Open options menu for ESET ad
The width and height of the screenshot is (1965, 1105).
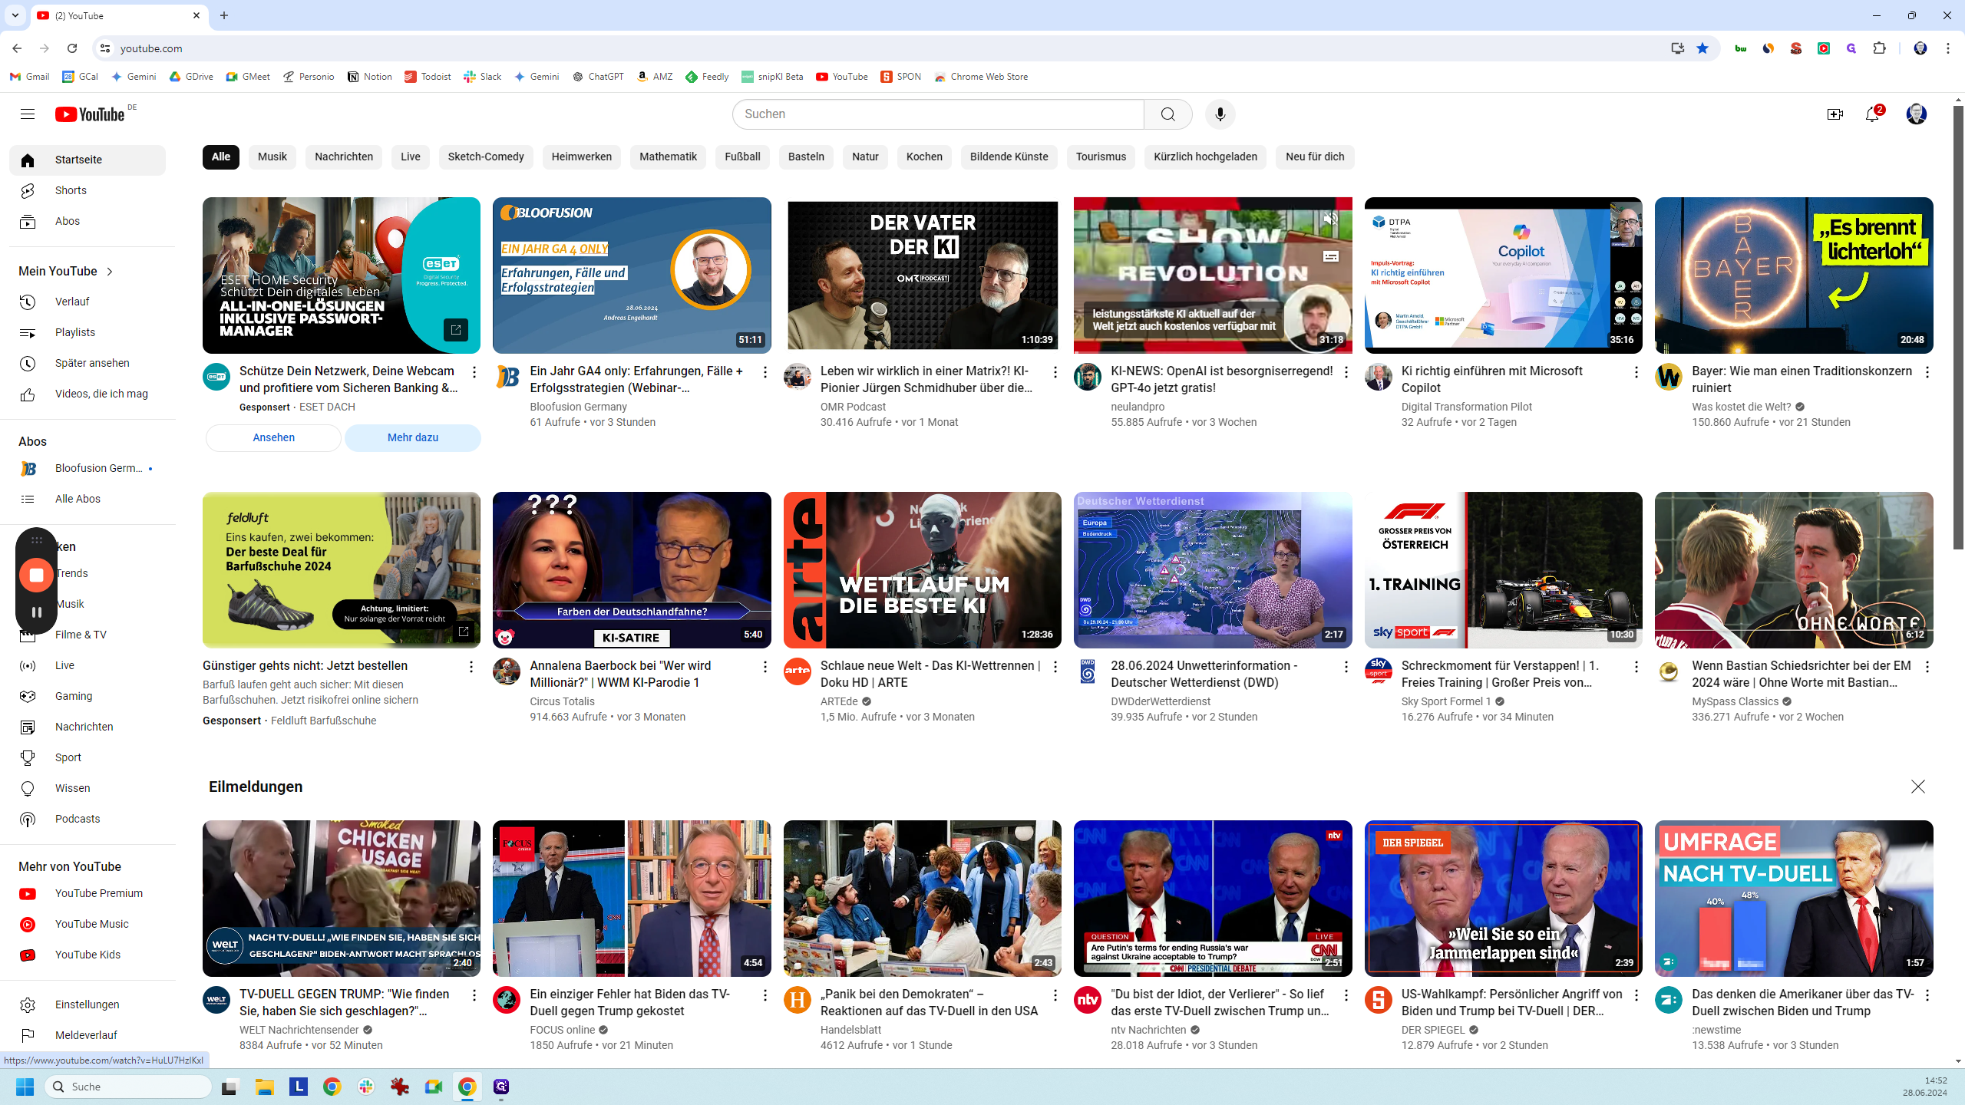click(474, 372)
